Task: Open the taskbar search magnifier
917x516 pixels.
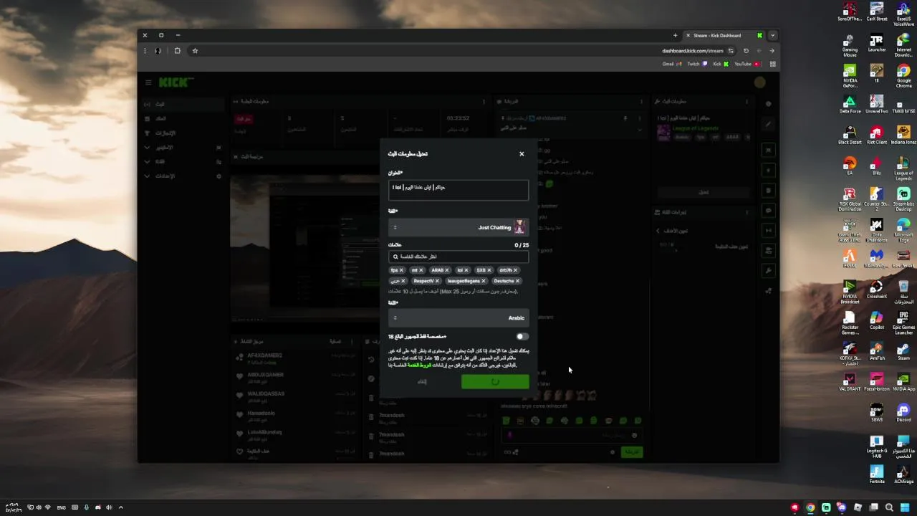Action: coord(889,507)
